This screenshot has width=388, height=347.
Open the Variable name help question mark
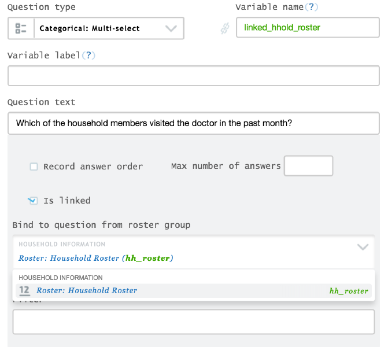[313, 8]
